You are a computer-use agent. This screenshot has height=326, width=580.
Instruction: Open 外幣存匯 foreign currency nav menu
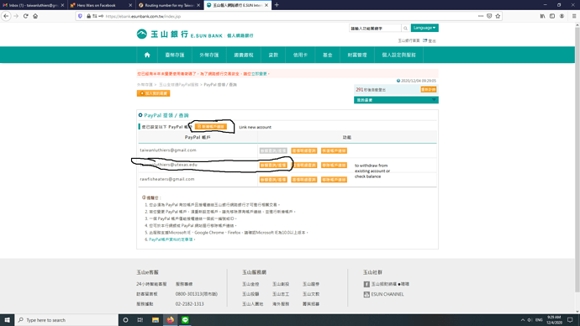209,55
